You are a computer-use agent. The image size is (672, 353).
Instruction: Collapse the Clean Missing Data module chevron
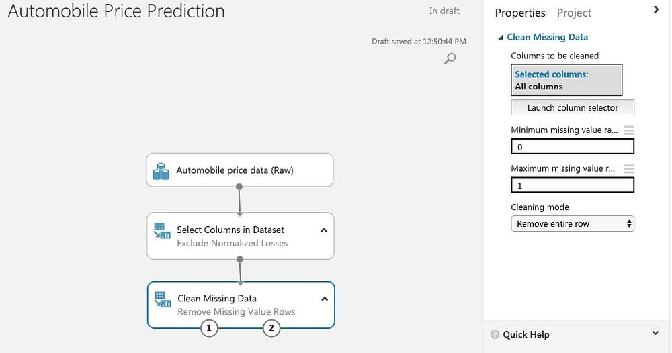[x=325, y=299]
